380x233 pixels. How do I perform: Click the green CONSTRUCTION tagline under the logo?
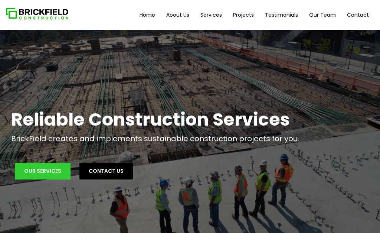[x=44, y=18]
